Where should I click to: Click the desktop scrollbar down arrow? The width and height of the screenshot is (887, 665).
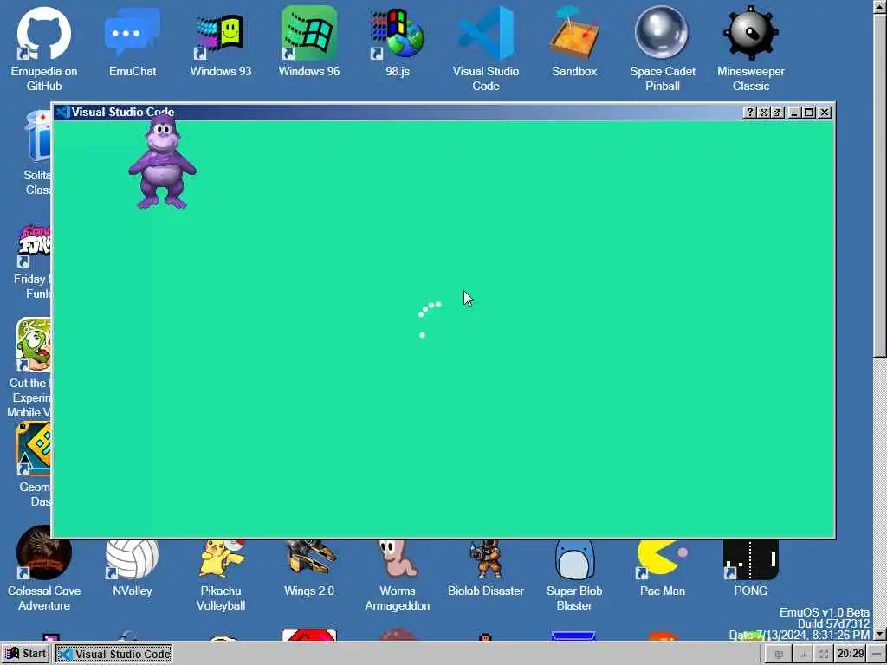880,634
